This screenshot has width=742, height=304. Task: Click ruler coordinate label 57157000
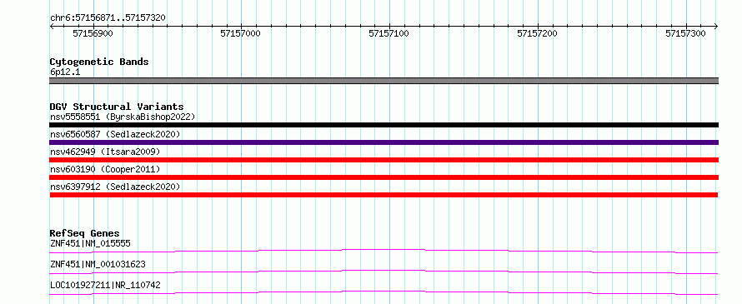tap(241, 33)
